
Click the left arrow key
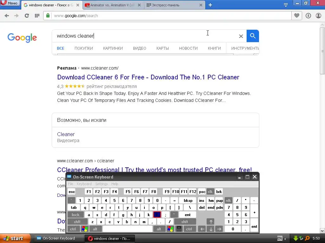click(202, 229)
